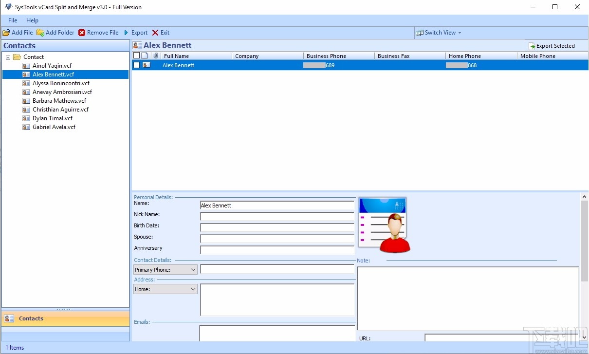589x354 pixels.
Task: Open the Primary Phone dropdown
Action: pos(194,269)
